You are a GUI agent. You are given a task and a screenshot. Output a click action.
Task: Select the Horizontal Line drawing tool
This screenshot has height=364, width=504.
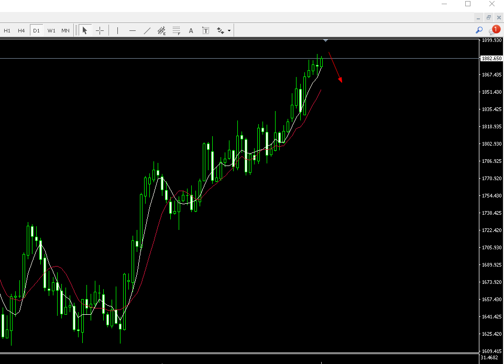pyautogui.click(x=133, y=30)
